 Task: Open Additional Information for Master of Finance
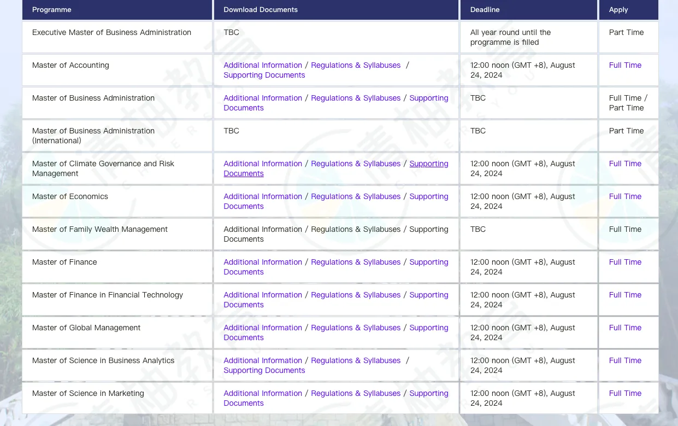point(262,262)
